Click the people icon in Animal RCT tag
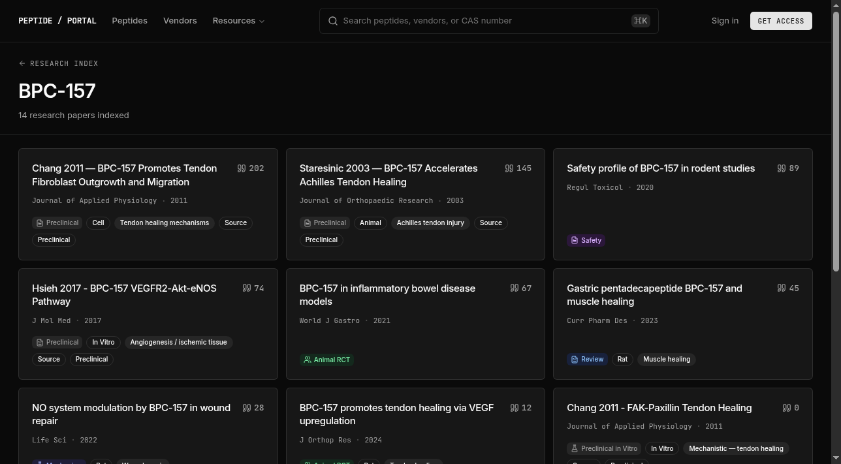The image size is (841, 464). click(308, 360)
